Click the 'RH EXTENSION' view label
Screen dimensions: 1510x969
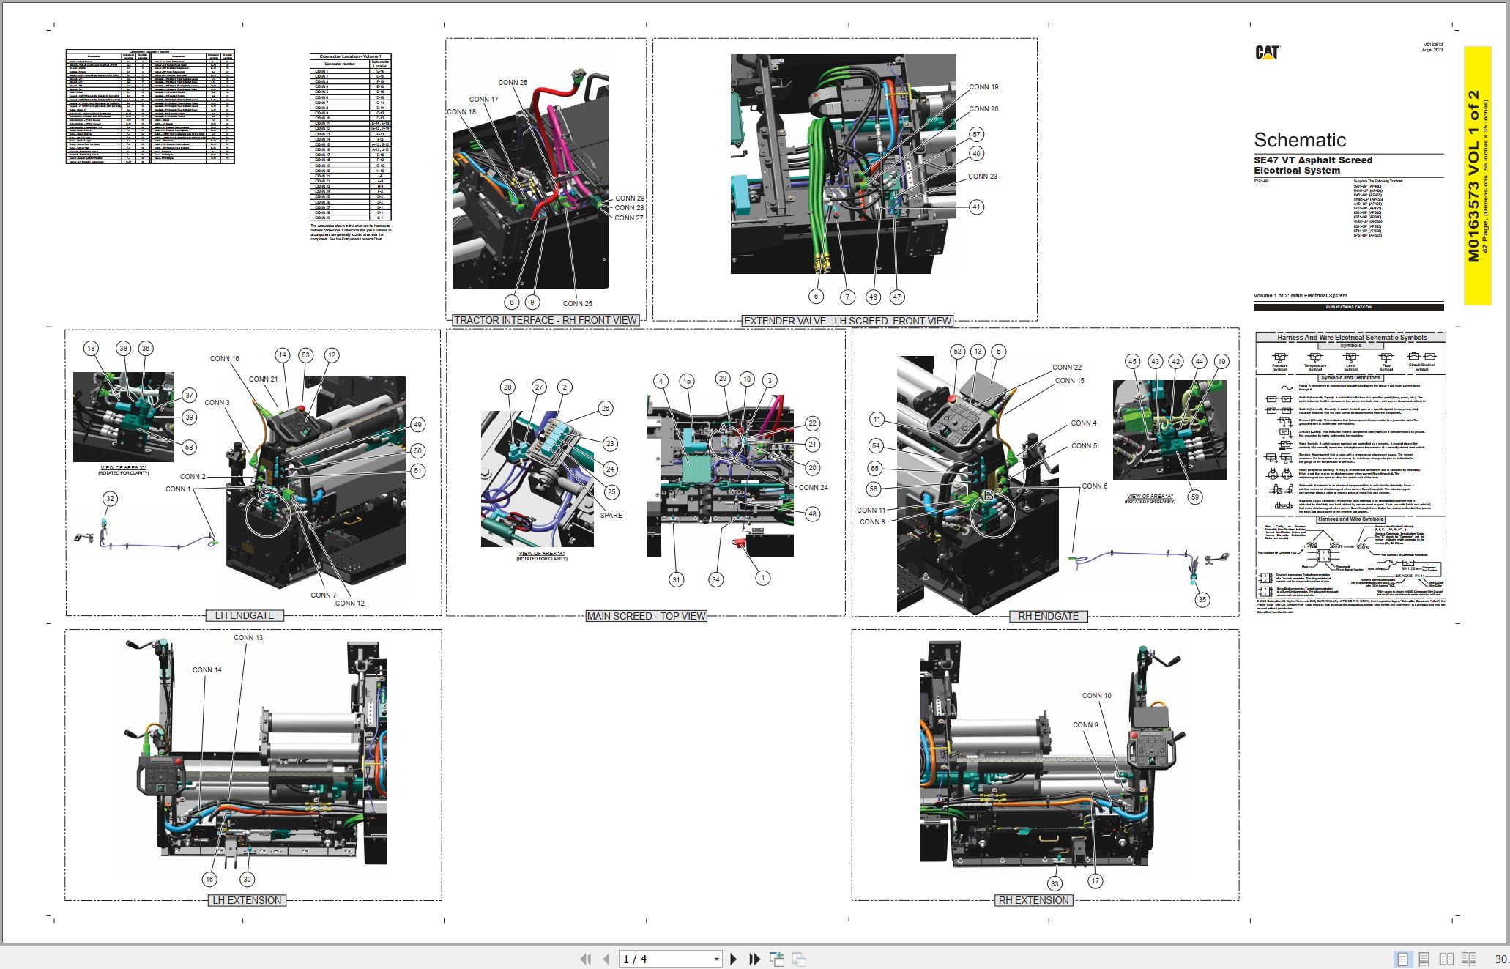(x=1034, y=900)
